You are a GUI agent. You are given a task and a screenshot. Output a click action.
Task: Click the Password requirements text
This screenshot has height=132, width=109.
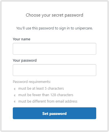point(32,82)
